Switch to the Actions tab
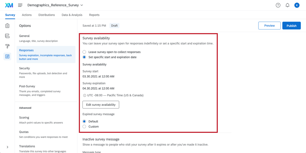306x153 pixels. (x=27, y=15)
